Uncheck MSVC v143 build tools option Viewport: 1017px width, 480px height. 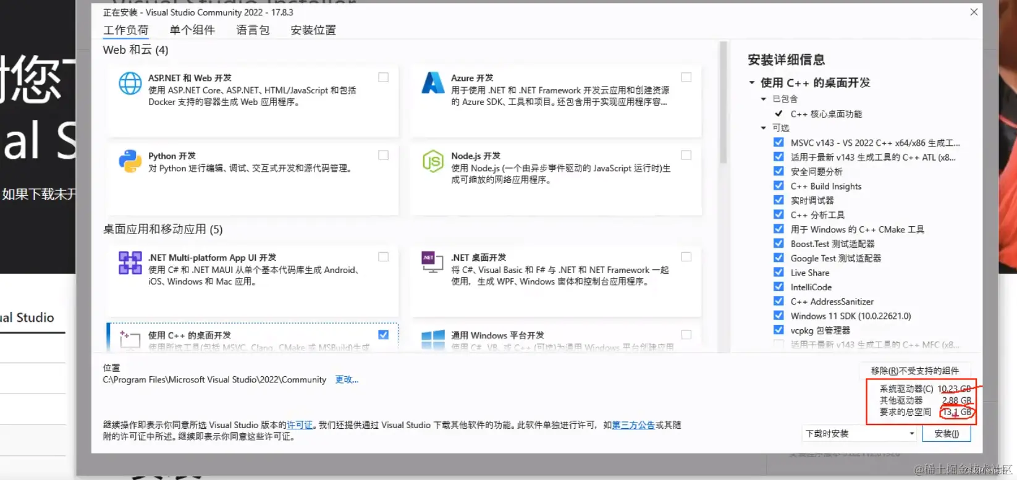[x=779, y=142]
